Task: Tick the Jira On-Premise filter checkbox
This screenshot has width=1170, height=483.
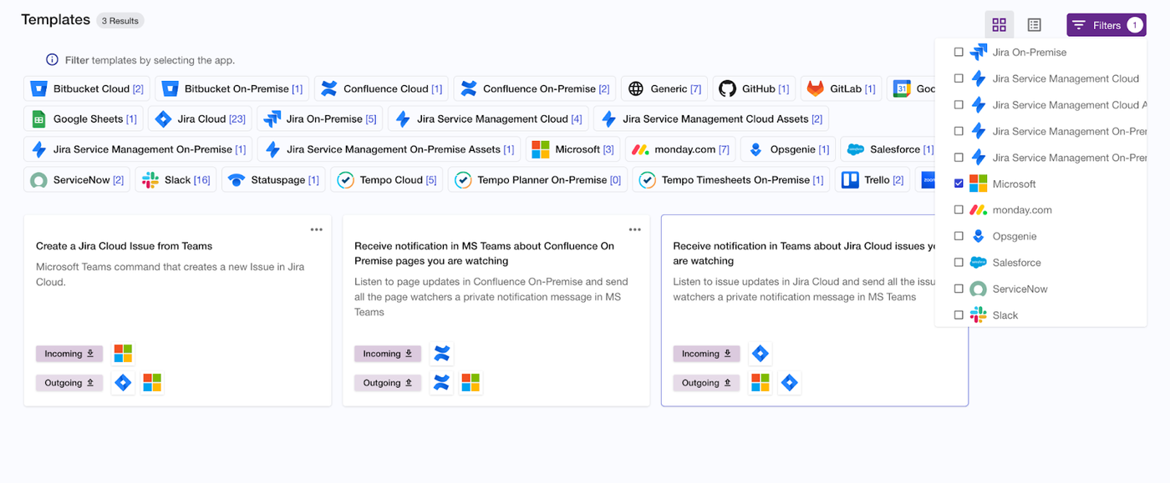Action: point(959,52)
